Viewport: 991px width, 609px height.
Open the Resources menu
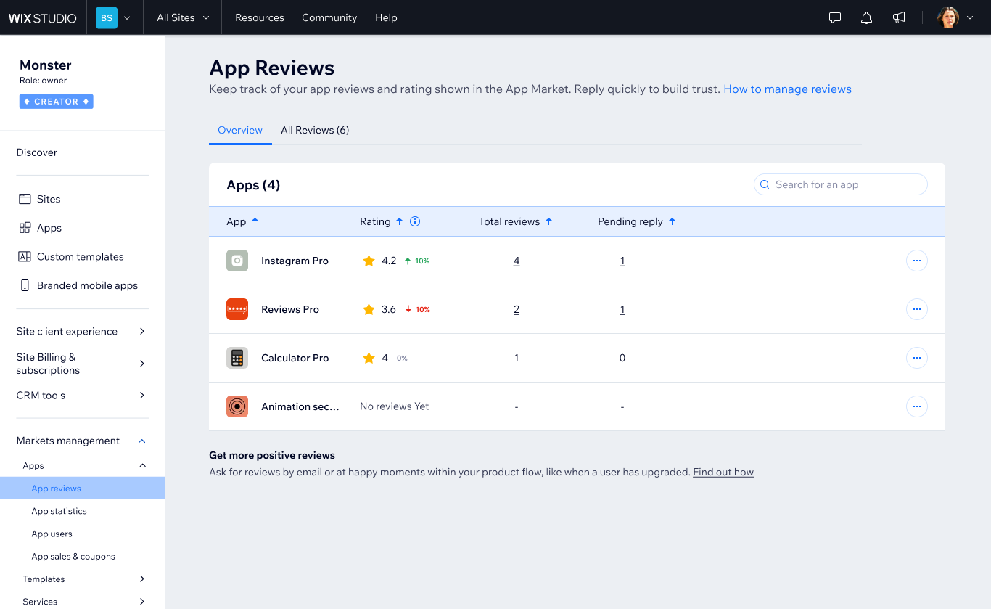(x=260, y=17)
